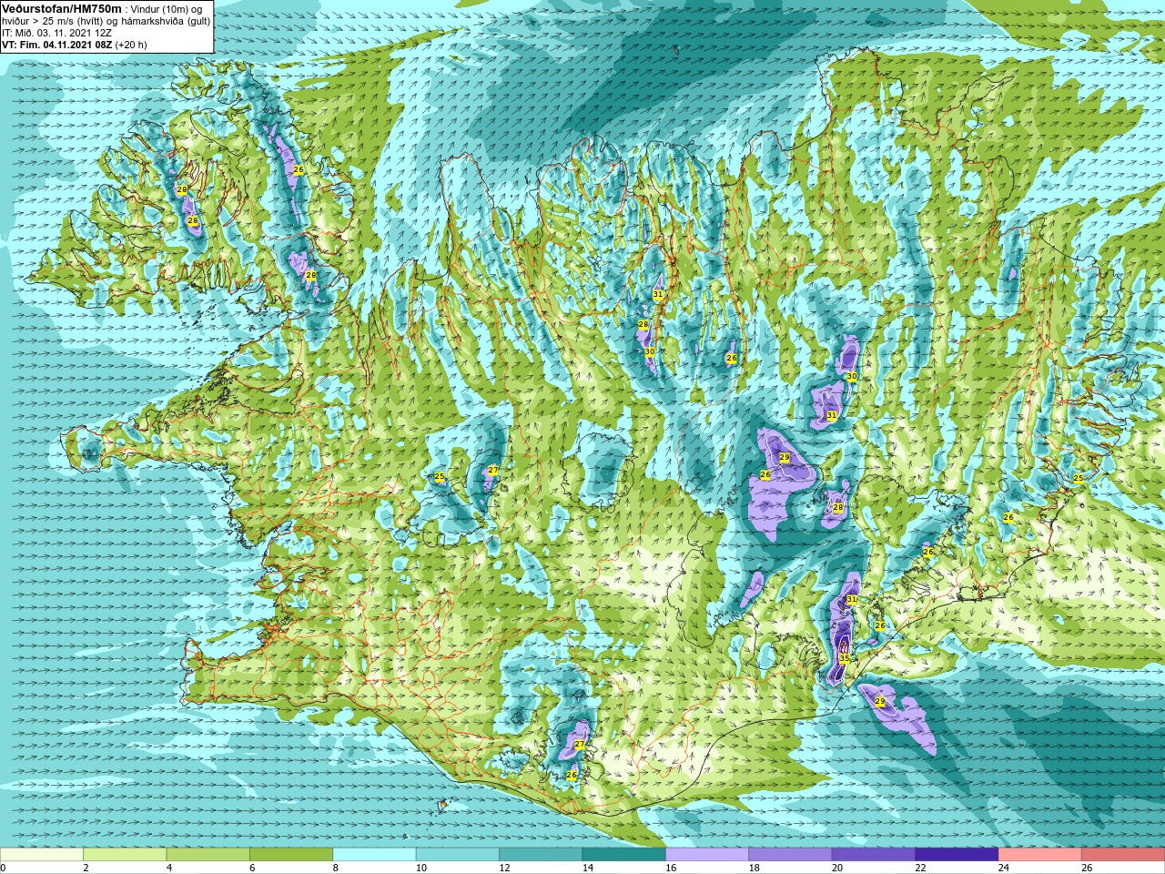Click the legend scale label 0

tap(3, 868)
